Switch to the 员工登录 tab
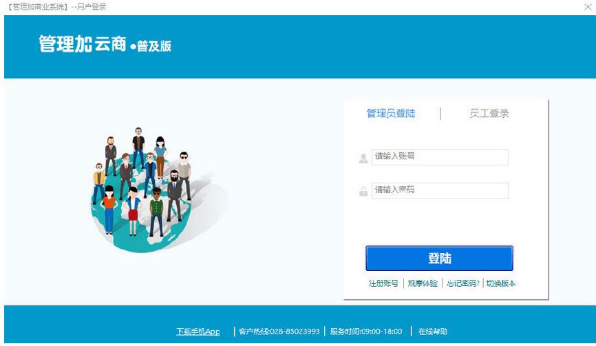Screen dimensions: 596x346 pos(489,114)
